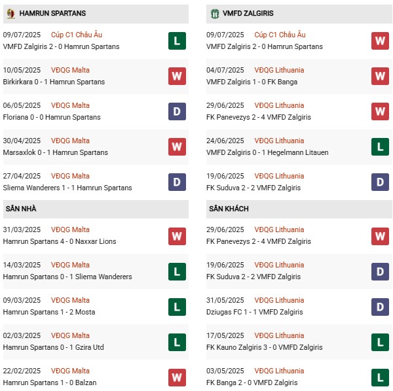The image size is (393, 391).
Task: Click the HAMRUN SPARTANS header title
Action: tap(52, 13)
